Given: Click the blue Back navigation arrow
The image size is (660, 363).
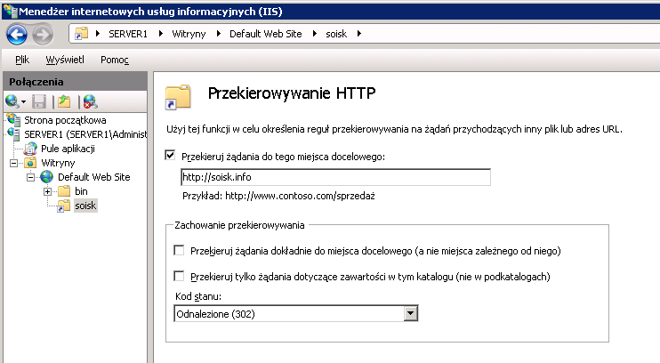Looking at the screenshot, I should click(x=17, y=35).
